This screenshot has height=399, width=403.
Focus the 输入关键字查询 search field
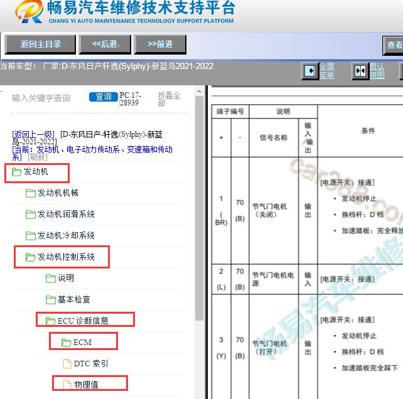pos(49,98)
